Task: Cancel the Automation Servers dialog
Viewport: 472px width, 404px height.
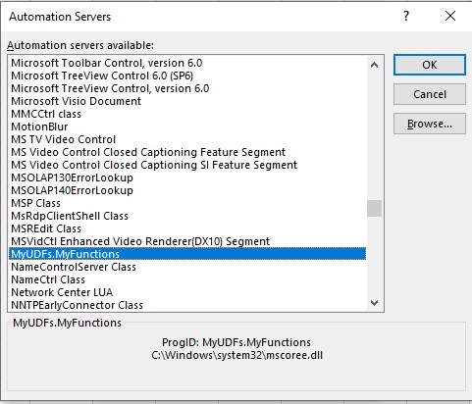Action: [x=430, y=94]
